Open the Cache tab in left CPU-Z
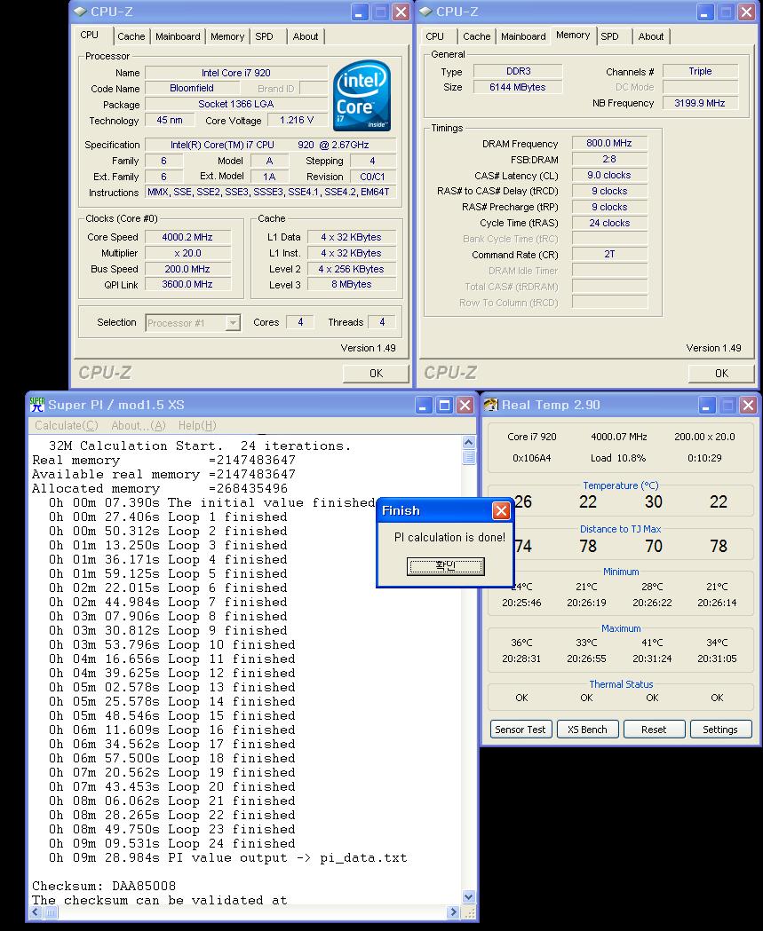 [x=131, y=36]
